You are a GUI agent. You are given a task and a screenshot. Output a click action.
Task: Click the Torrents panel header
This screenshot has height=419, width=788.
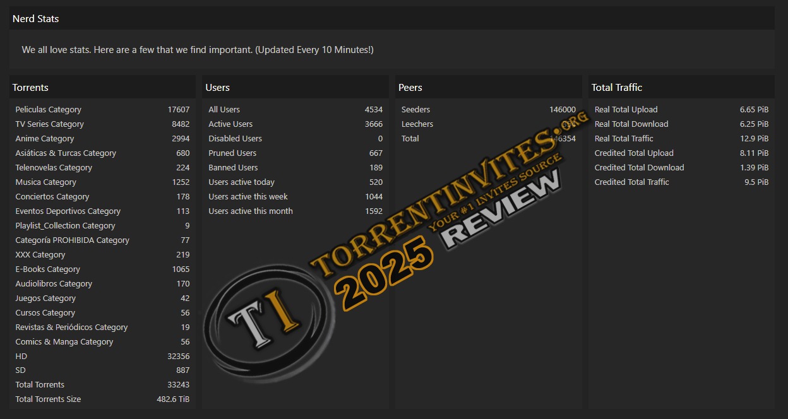click(30, 88)
